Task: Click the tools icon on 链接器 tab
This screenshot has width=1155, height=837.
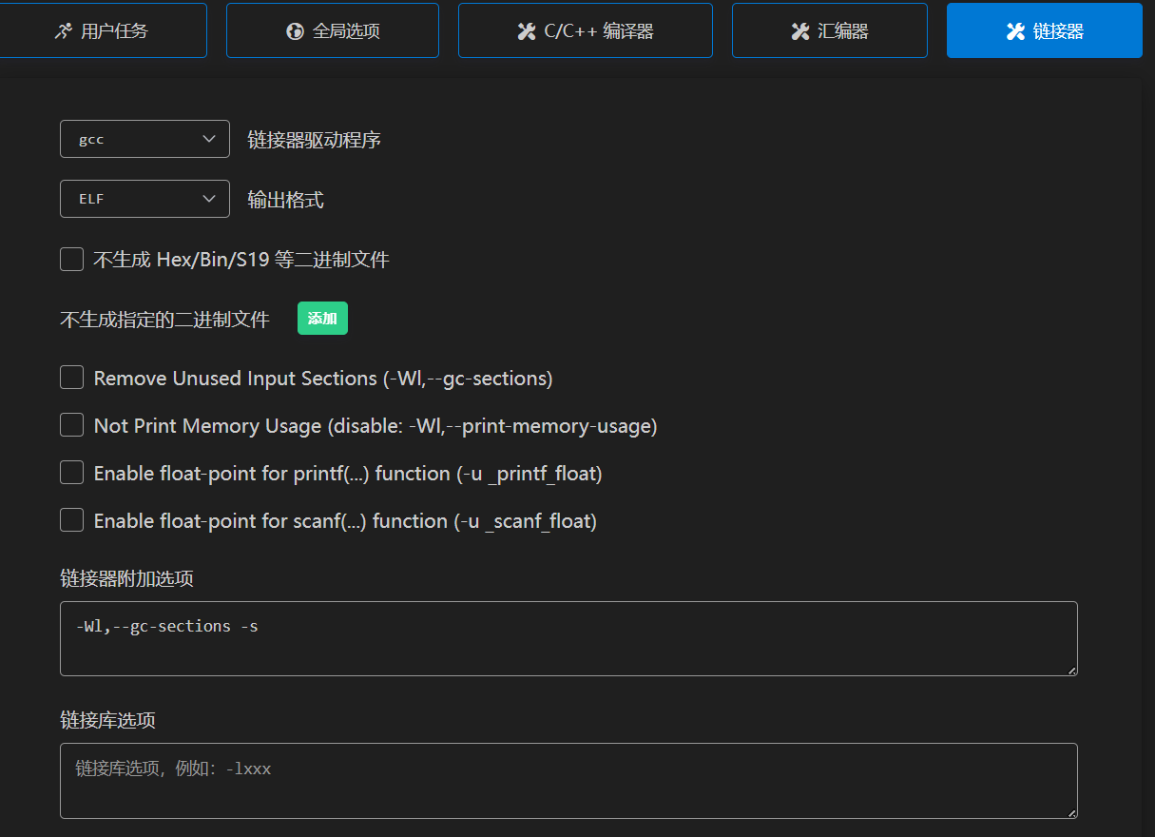Action: pos(1014,31)
